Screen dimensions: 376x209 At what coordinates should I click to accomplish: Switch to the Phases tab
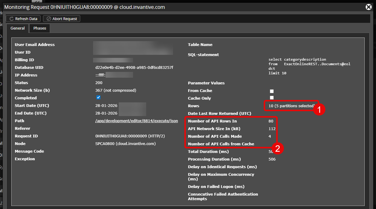coord(40,28)
